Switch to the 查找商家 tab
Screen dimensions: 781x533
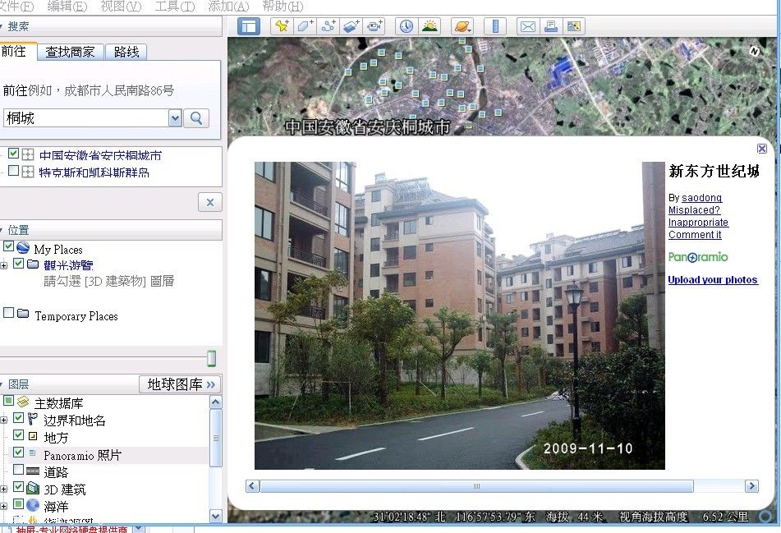pos(70,52)
